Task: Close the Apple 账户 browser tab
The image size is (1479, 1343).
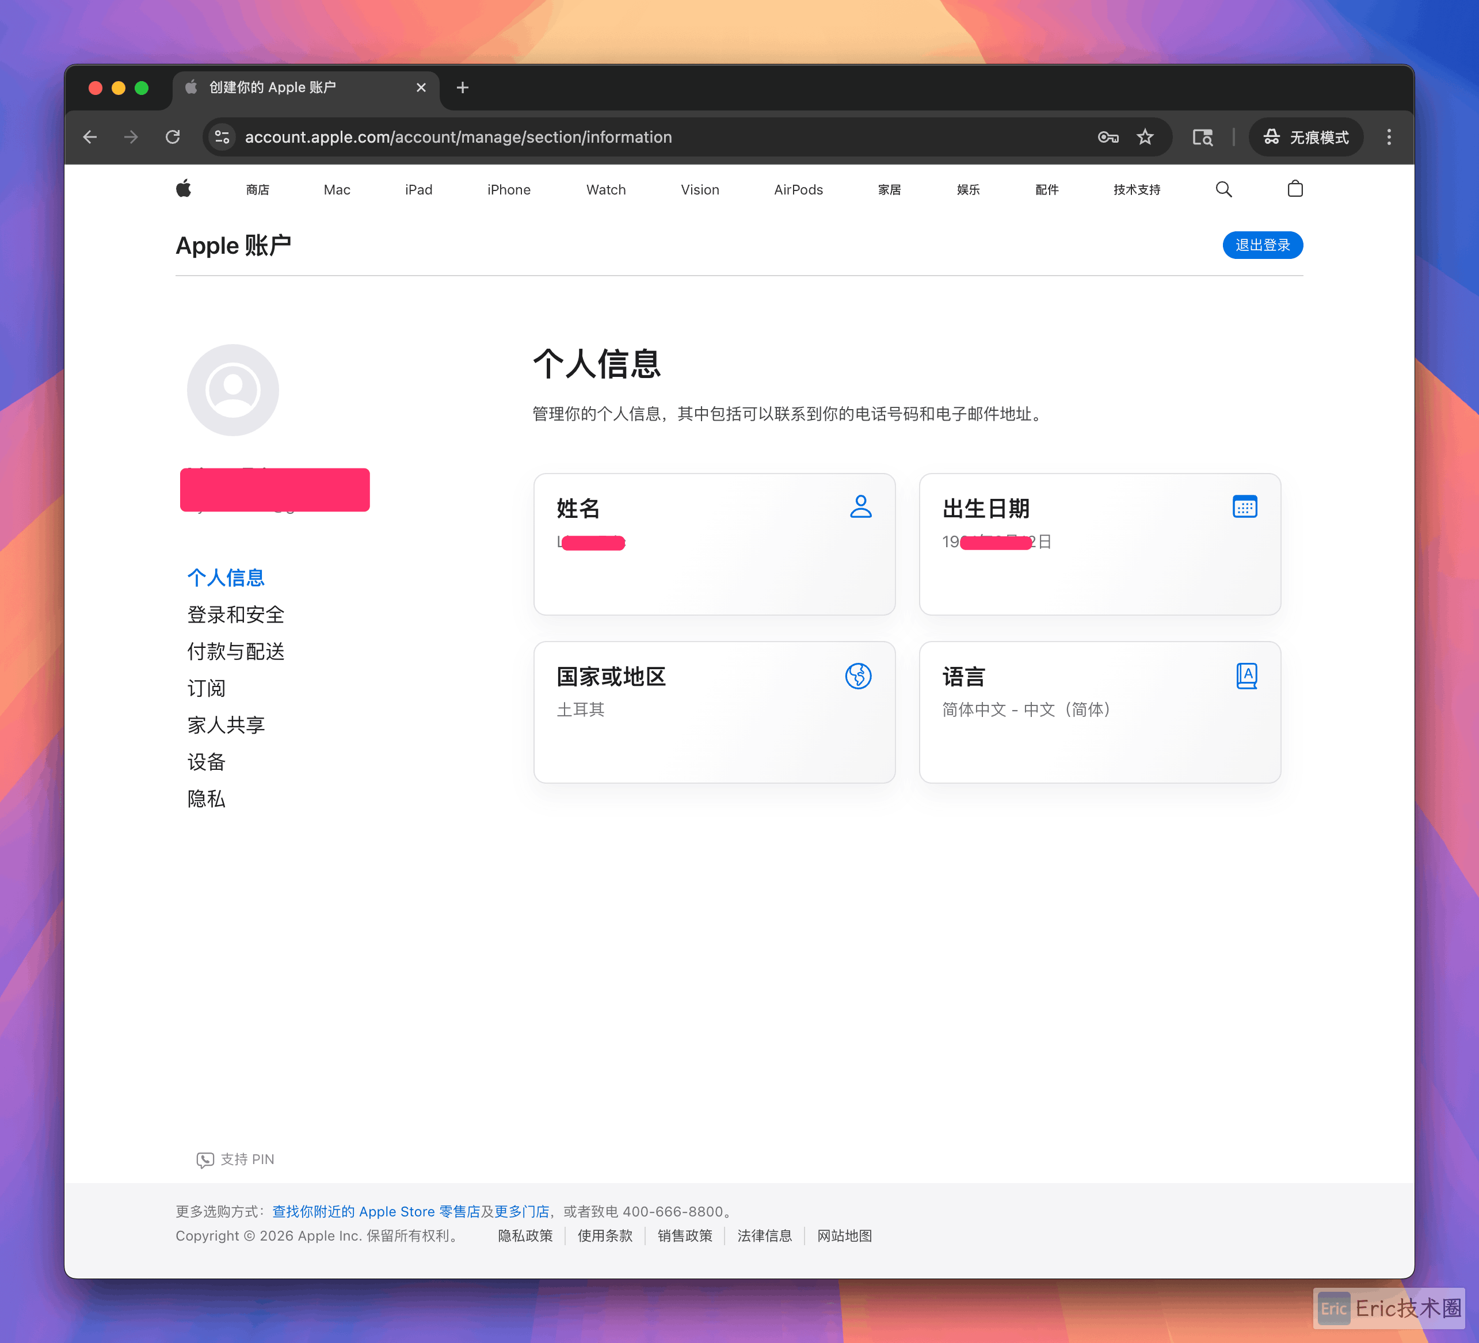Action: pos(421,88)
